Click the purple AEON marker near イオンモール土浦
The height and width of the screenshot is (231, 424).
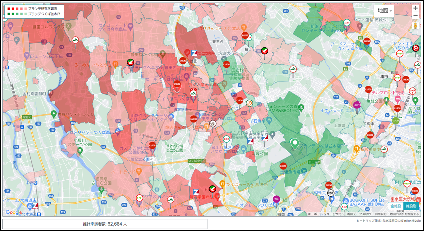tap(357, 105)
